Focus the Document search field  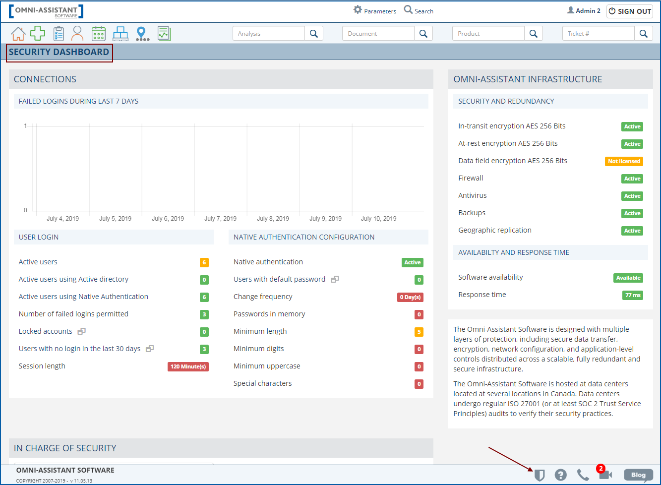point(378,33)
